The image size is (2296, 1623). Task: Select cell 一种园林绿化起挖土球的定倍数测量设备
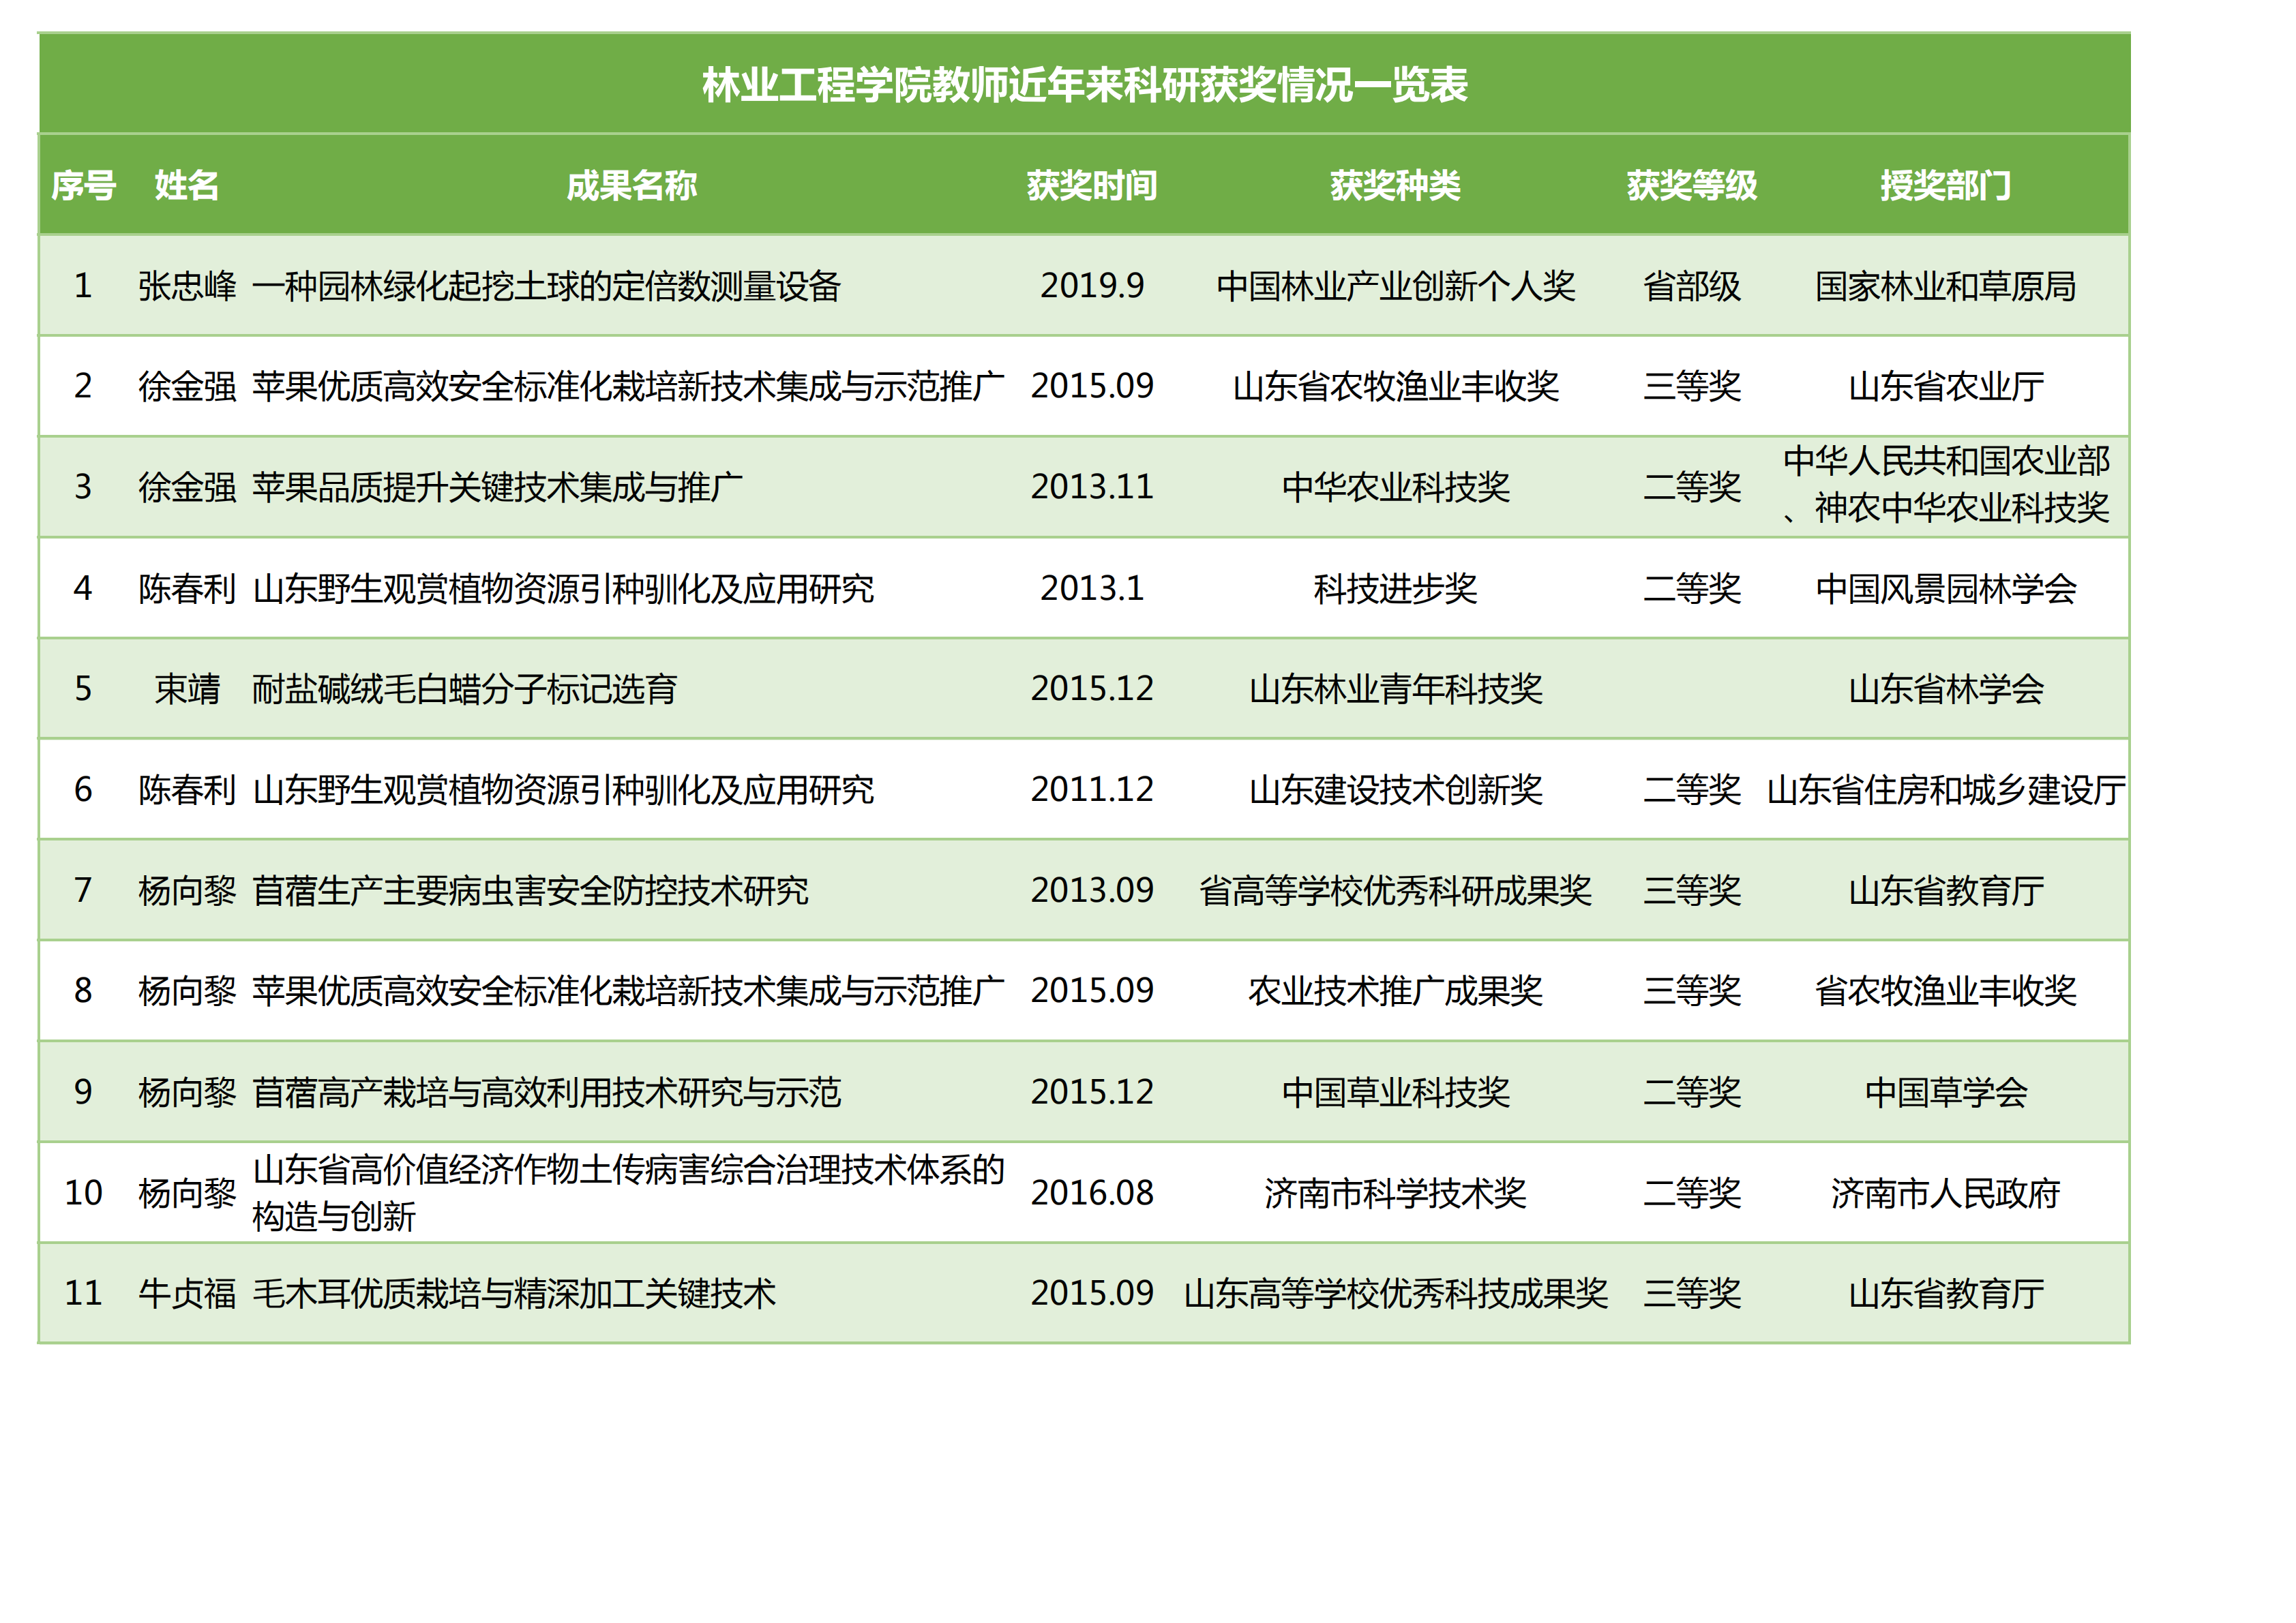[547, 286]
